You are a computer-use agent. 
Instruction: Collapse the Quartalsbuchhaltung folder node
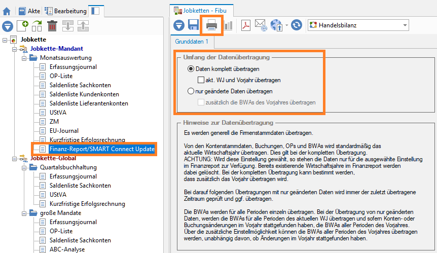(x=24, y=168)
